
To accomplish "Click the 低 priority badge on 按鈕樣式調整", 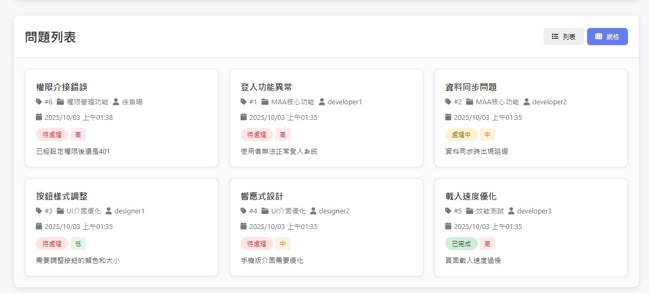I will 78,244.
